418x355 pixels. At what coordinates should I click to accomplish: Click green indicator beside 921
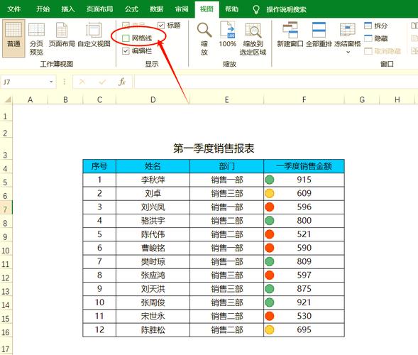(x=270, y=302)
